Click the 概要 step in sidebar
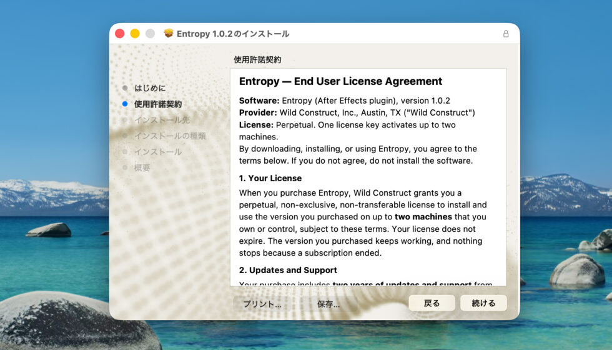Image resolution: width=612 pixels, height=350 pixels. coord(142,167)
